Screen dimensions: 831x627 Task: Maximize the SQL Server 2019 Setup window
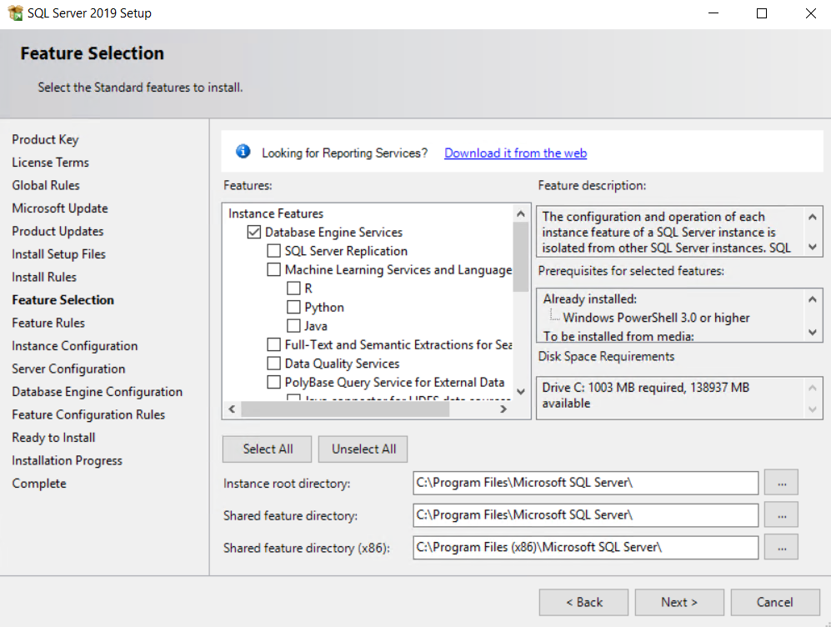(x=762, y=13)
